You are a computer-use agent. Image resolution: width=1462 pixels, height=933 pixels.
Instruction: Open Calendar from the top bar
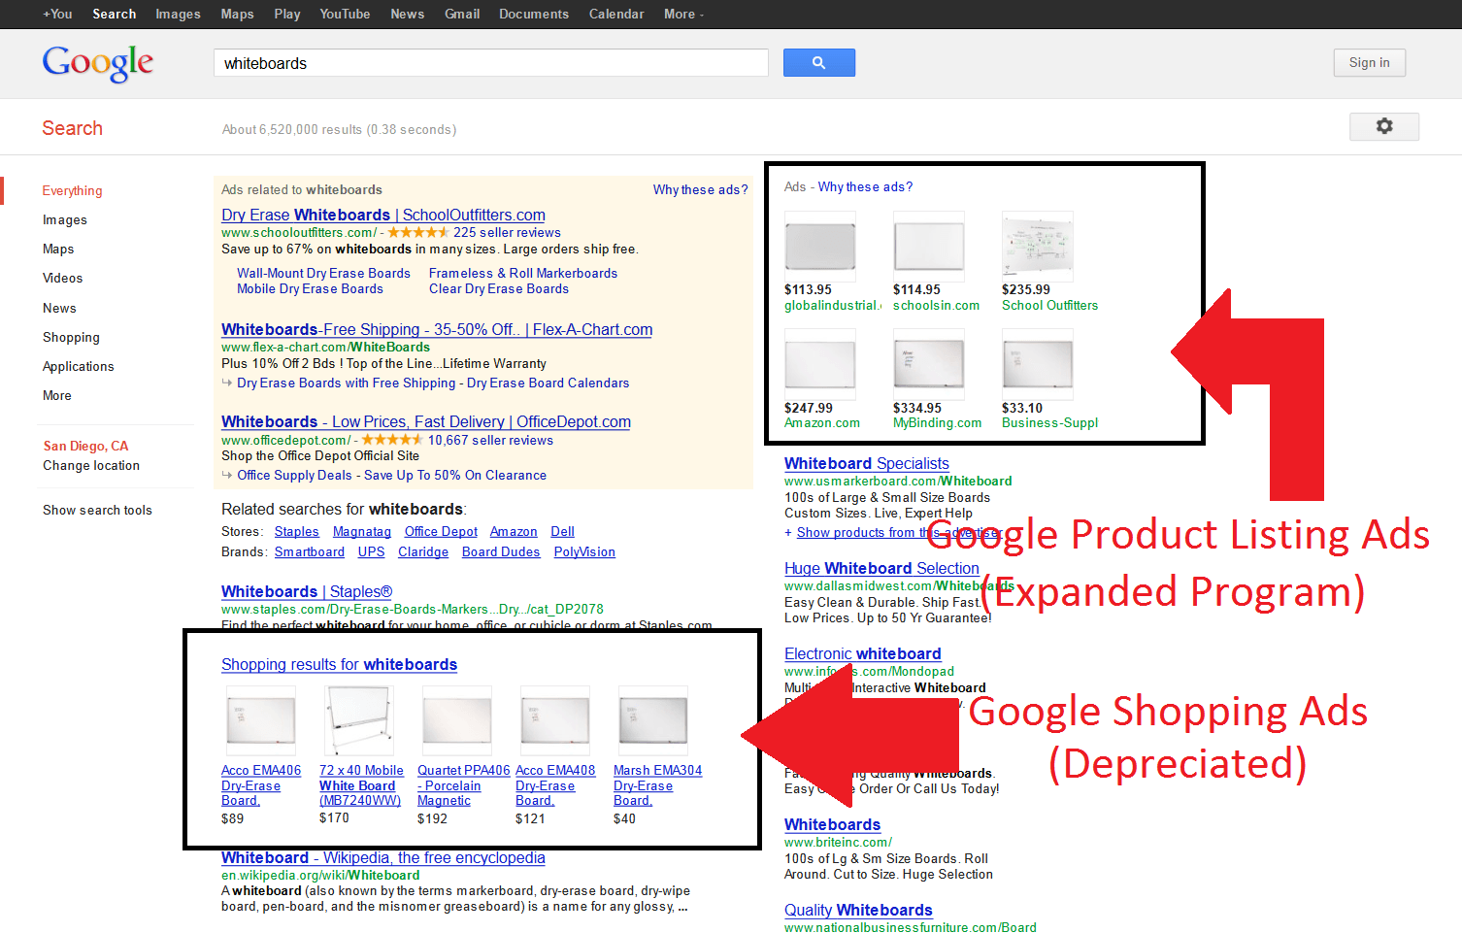tap(616, 15)
